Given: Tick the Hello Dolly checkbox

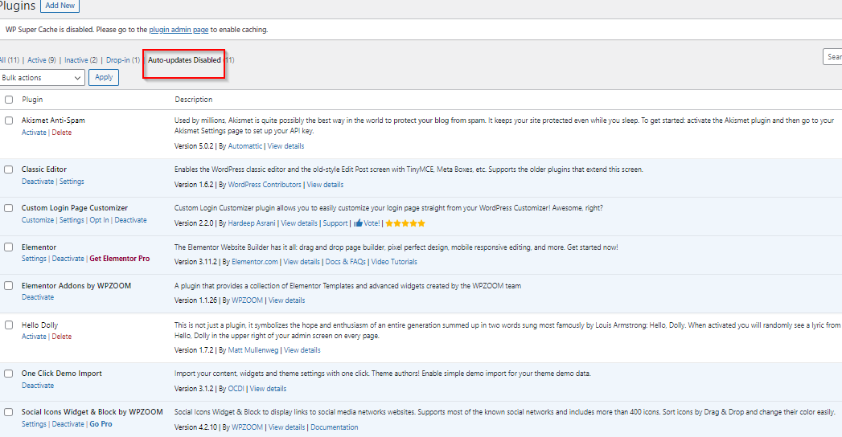Looking at the screenshot, I should (x=9, y=325).
